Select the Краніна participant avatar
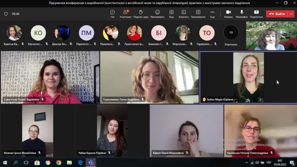 [14, 33]
